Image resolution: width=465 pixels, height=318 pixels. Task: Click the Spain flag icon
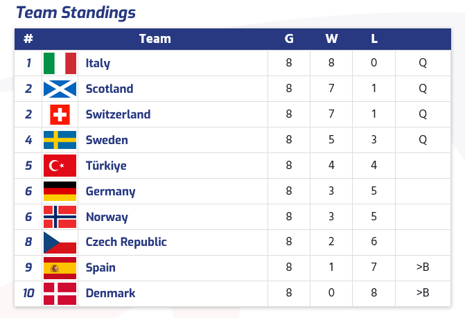(60, 268)
